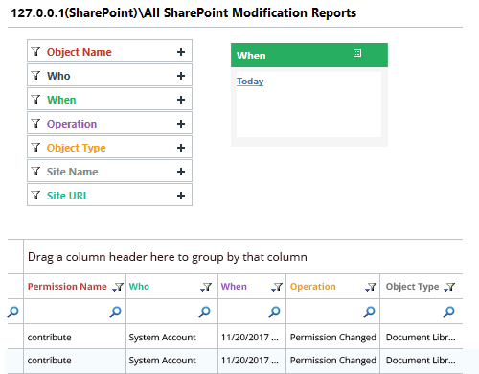Click the Today link in When panel
The image size is (479, 374).
(250, 82)
